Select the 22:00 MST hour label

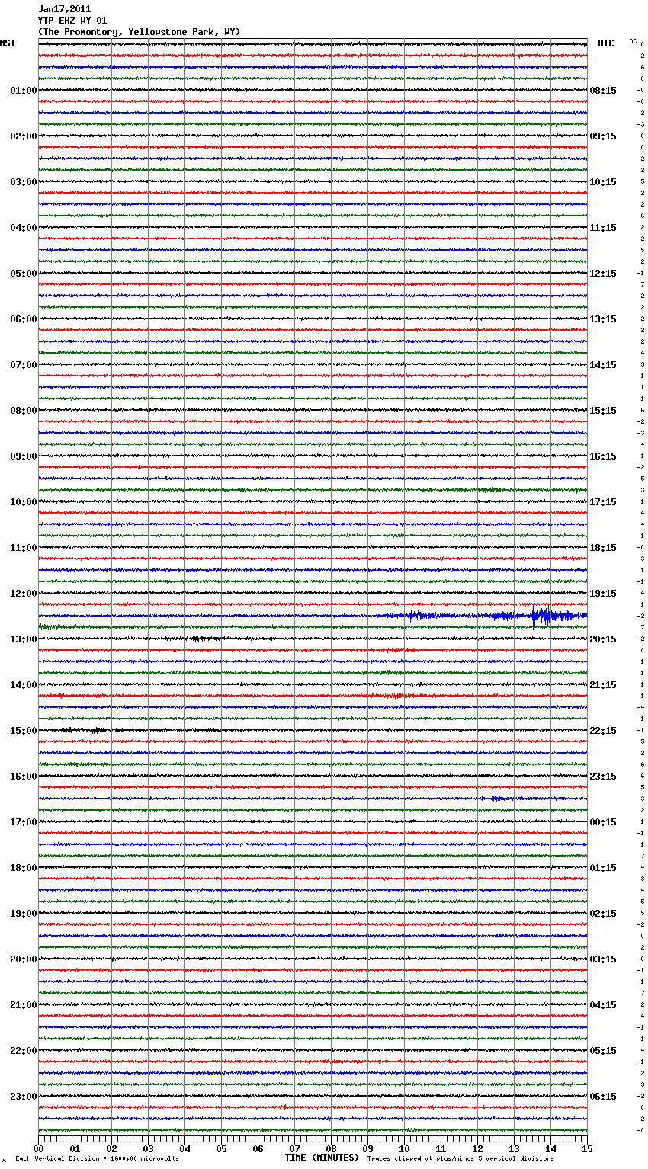tap(24, 1051)
